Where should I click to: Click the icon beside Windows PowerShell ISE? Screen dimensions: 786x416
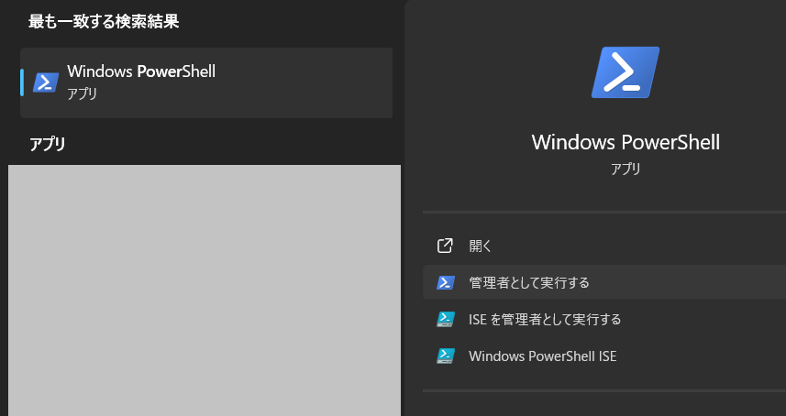pos(446,356)
